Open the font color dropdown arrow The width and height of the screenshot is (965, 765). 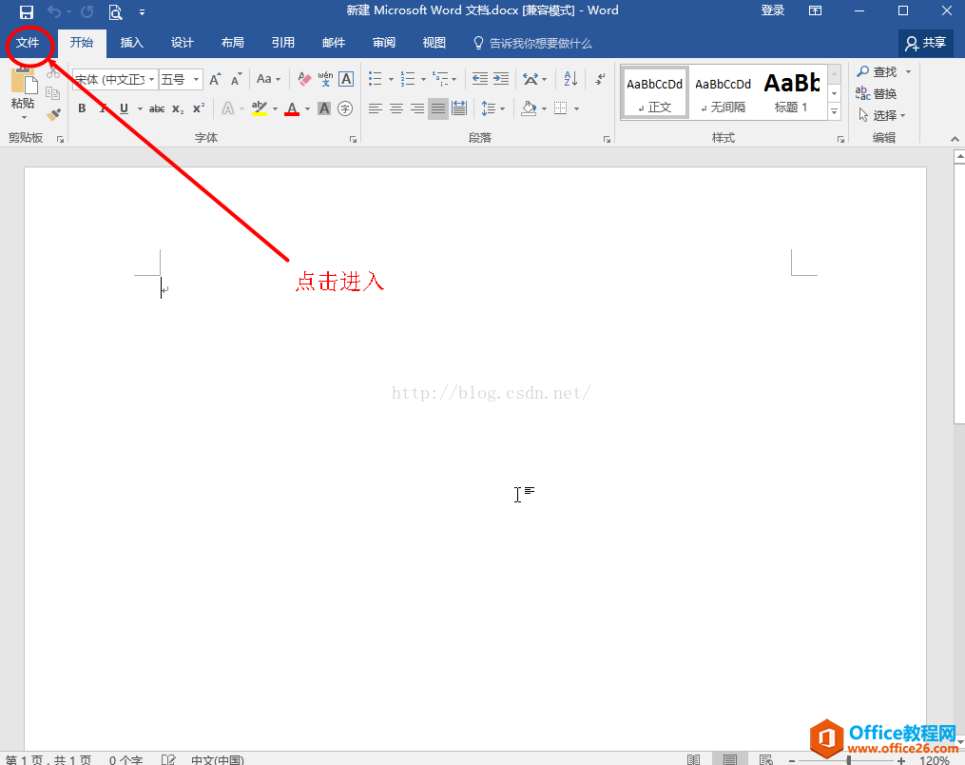tap(308, 109)
